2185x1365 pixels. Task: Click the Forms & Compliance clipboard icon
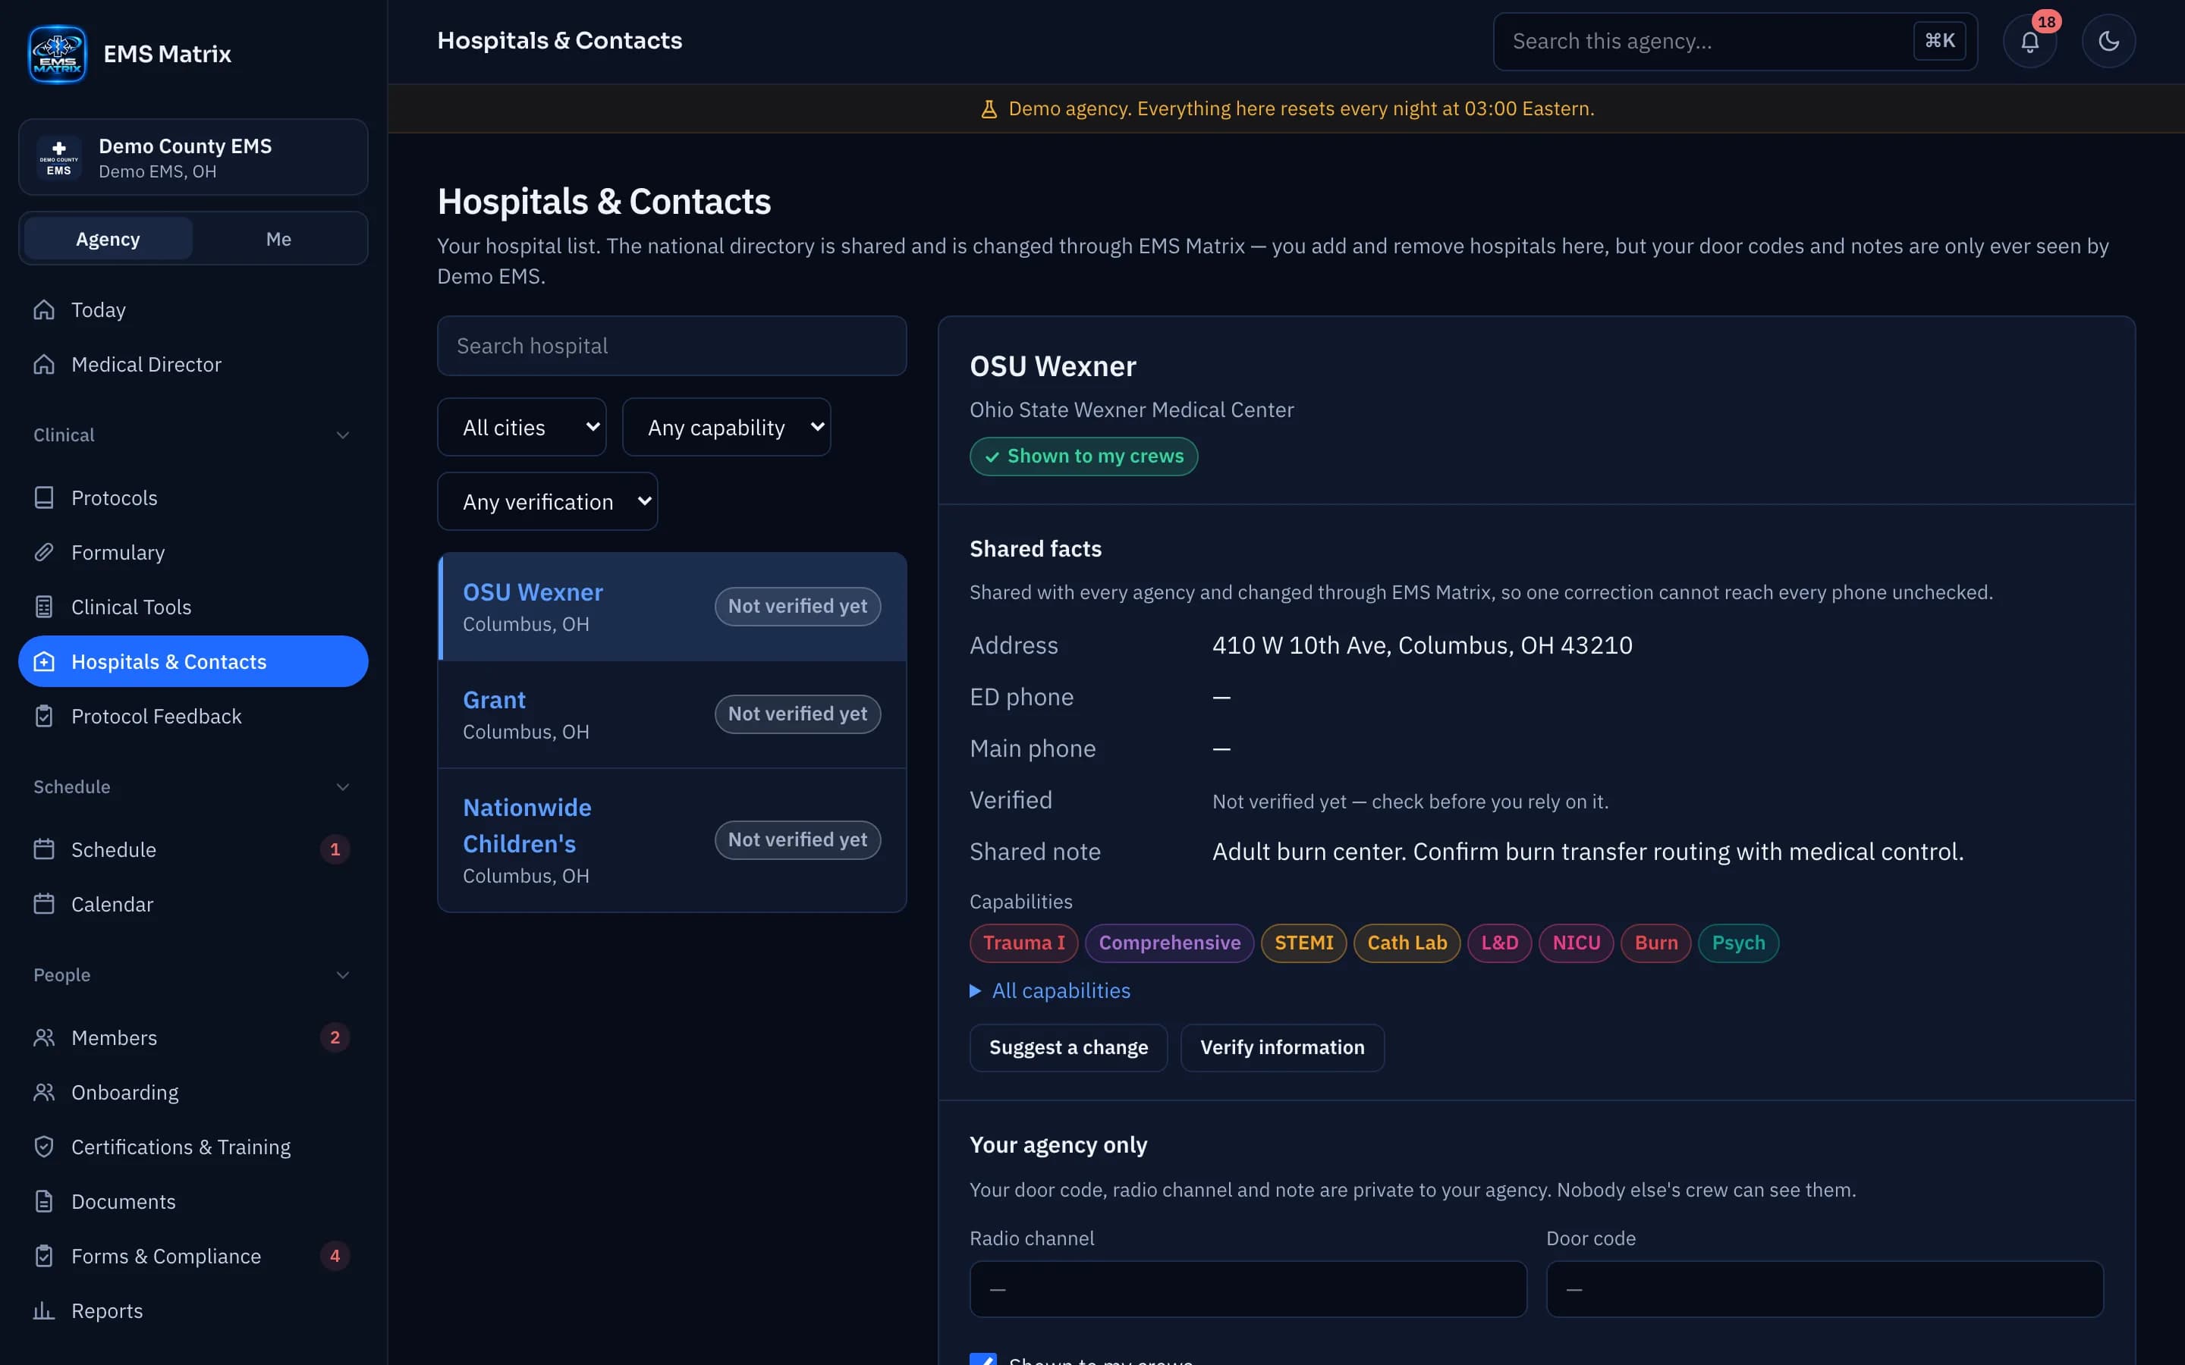point(44,1256)
